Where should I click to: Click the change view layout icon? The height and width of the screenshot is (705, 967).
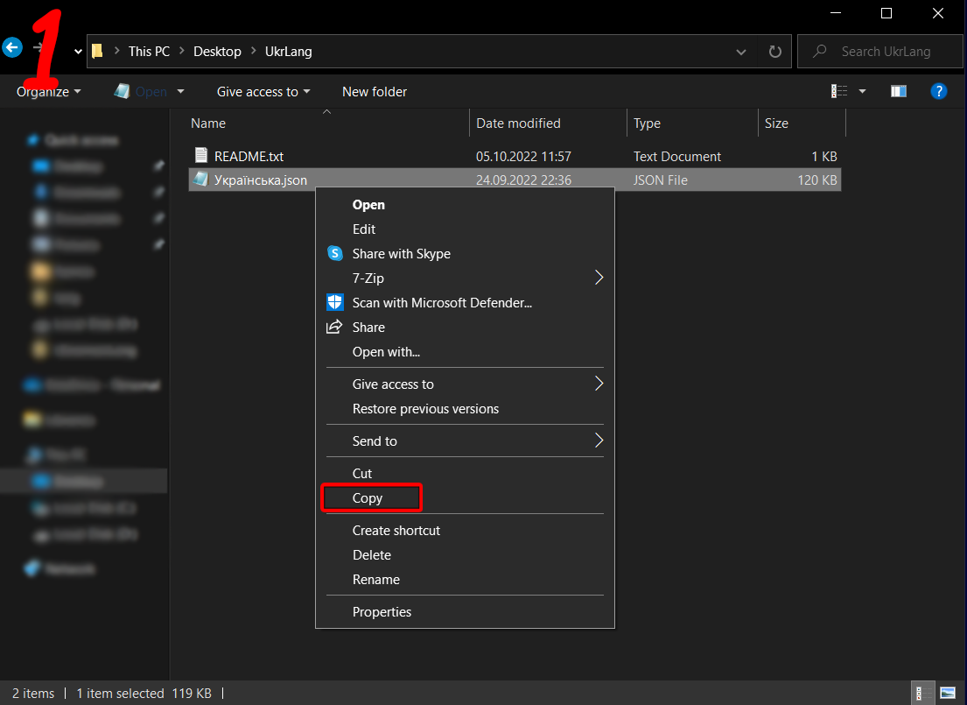[x=839, y=91]
